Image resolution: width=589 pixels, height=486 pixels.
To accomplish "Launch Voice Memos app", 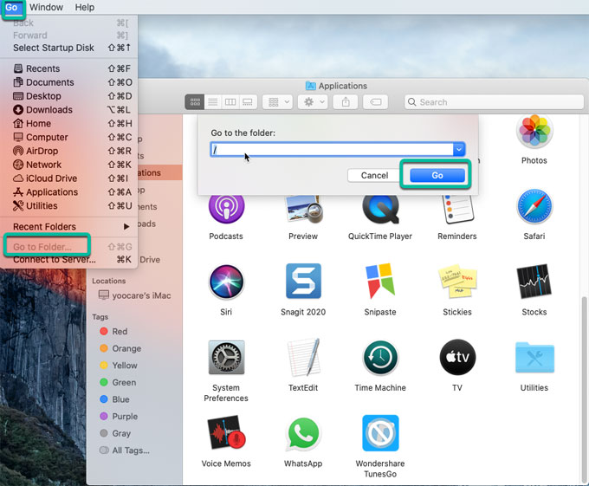I will pos(226,432).
